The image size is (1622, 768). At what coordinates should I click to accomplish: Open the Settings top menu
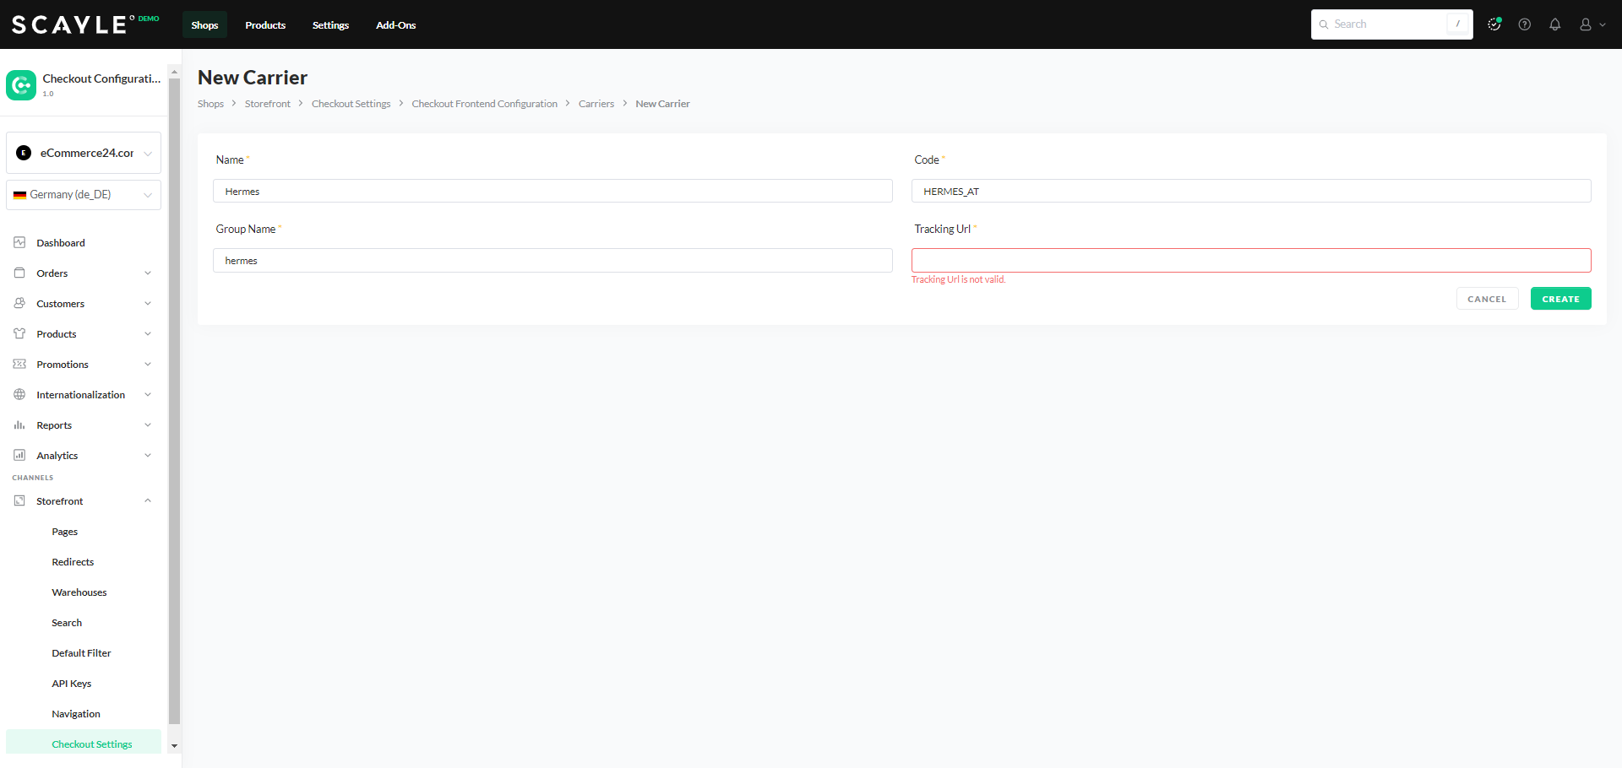coord(330,25)
